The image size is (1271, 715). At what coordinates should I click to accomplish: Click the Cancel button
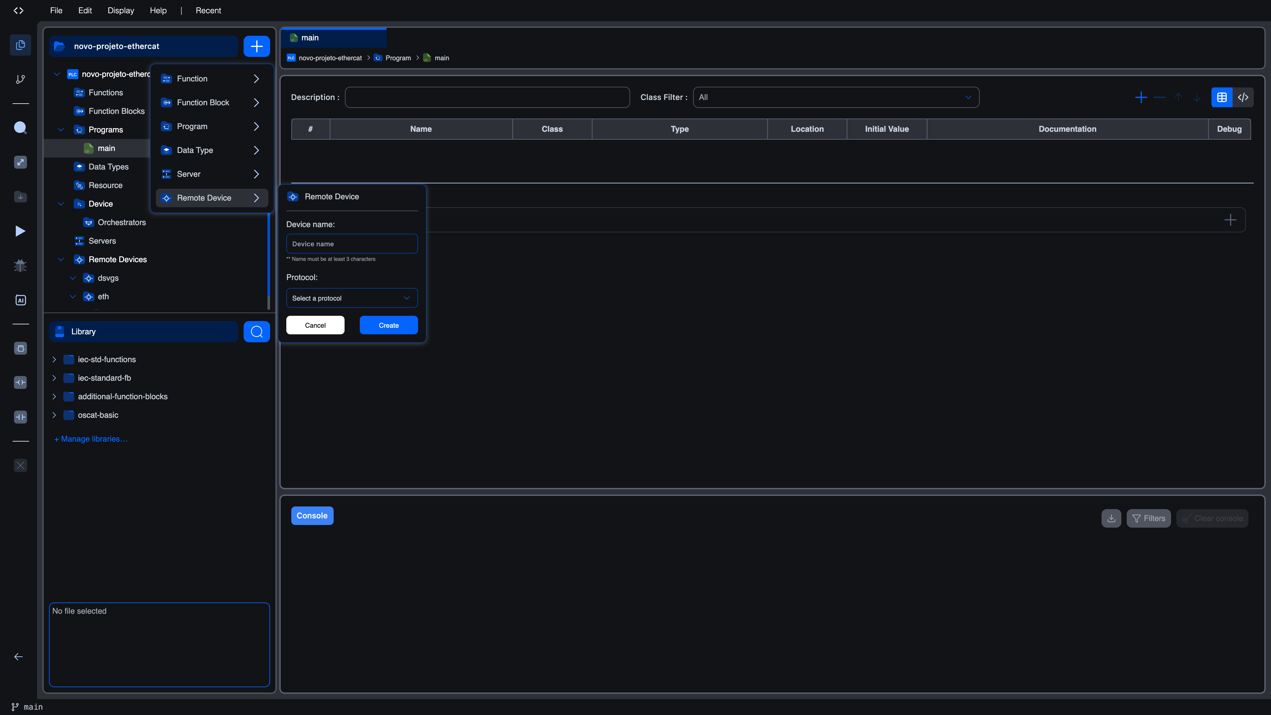[315, 325]
